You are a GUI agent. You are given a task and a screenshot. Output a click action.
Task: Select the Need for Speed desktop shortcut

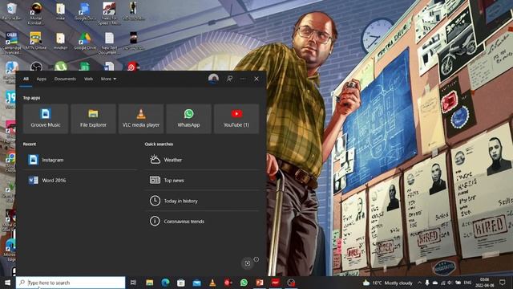pos(109,13)
